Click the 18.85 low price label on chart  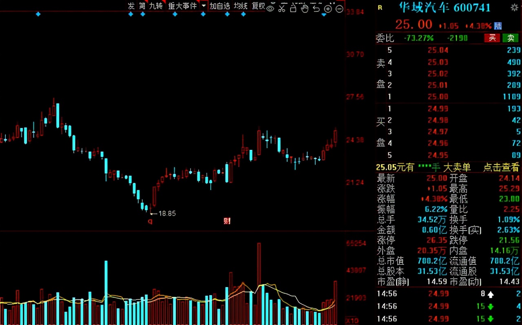tap(166, 213)
